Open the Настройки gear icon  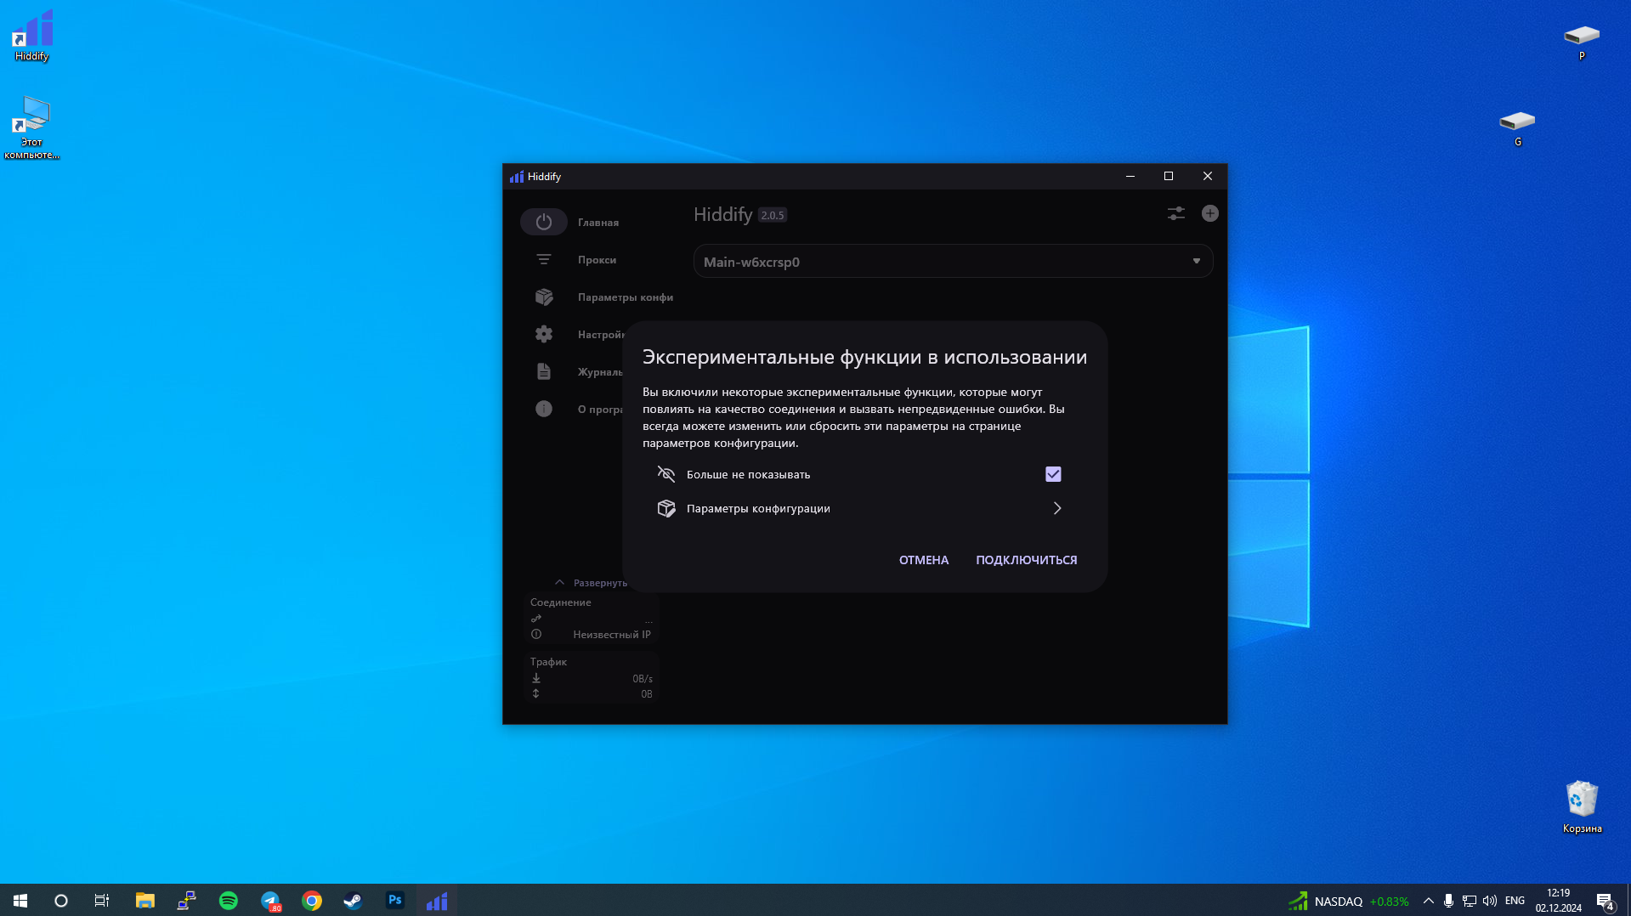(x=544, y=334)
